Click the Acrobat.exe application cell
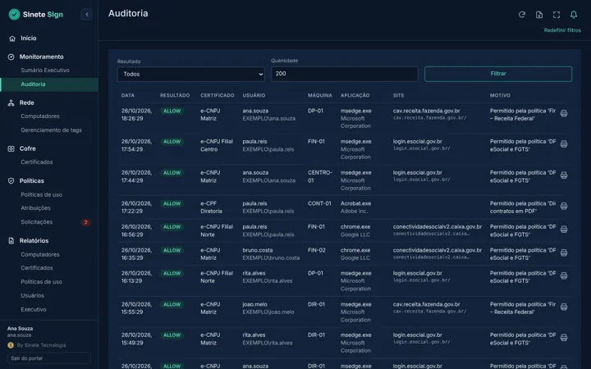The image size is (591, 369). (355, 207)
